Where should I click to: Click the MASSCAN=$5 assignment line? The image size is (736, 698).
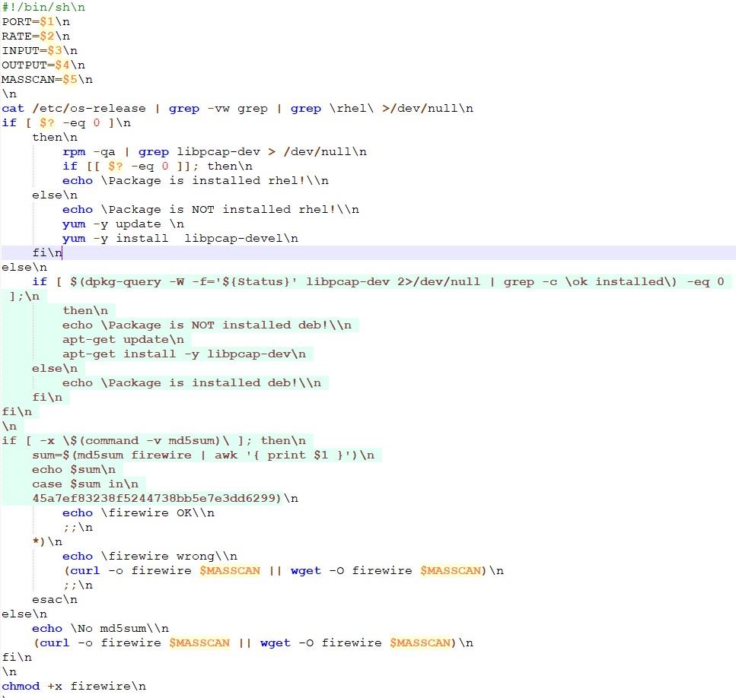(x=47, y=80)
